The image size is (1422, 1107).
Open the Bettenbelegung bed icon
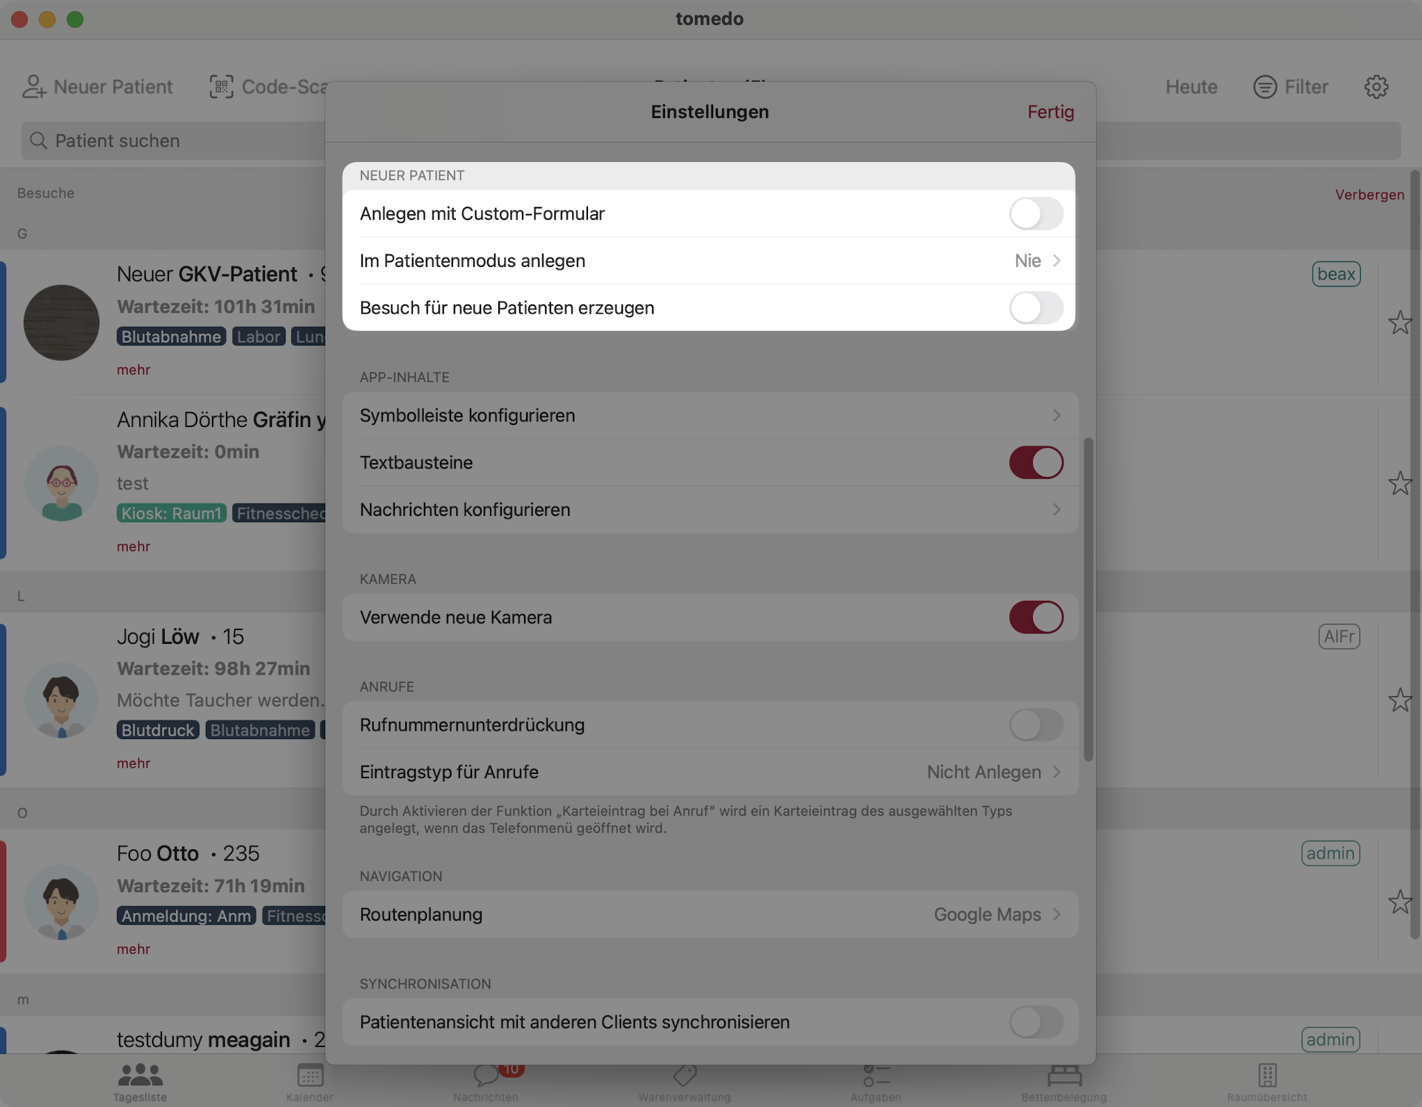point(1064,1075)
